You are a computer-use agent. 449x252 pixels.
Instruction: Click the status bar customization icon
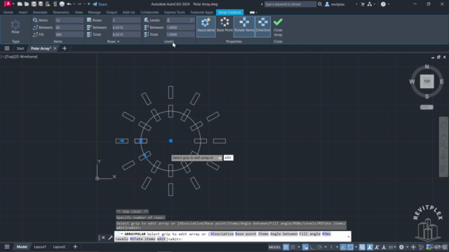pyautogui.click(x=445, y=247)
